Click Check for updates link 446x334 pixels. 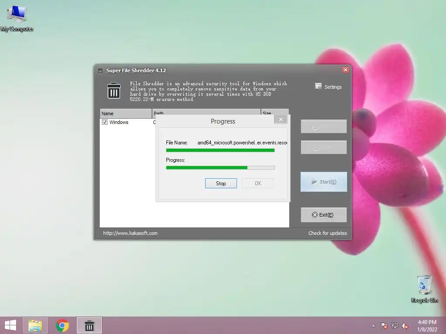pyautogui.click(x=328, y=233)
